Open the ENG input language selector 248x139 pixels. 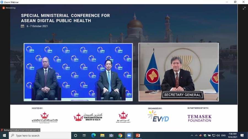(x=223, y=135)
